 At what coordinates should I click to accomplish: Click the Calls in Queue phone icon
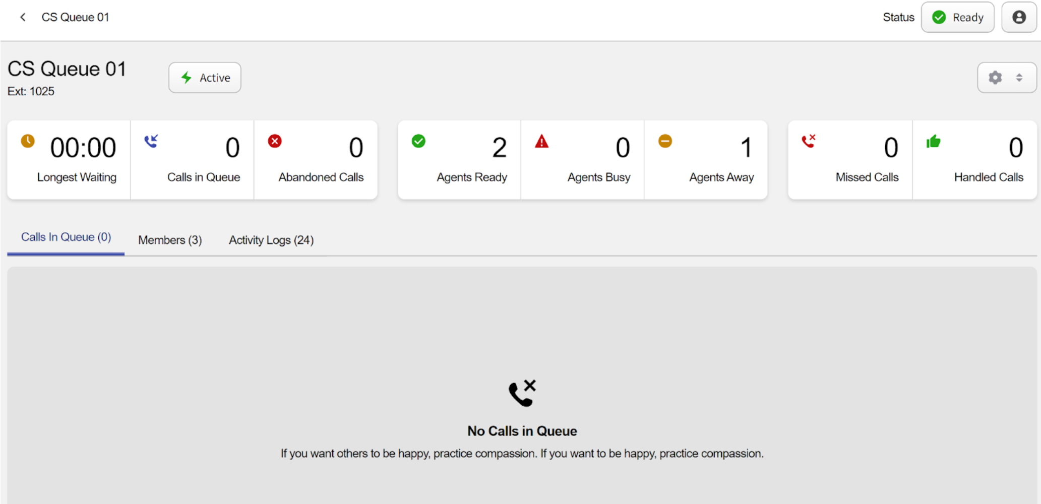[151, 141]
